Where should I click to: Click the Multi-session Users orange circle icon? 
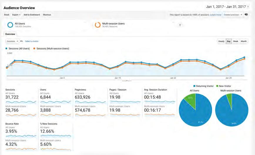pos(98,25)
